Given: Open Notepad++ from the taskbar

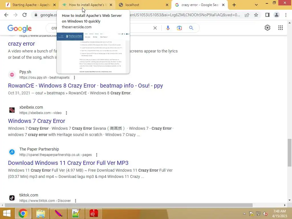Looking at the screenshot, I should 76,213.
